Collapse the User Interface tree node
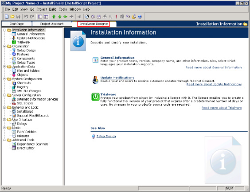The image size is (250, 192). [x=4, y=119]
